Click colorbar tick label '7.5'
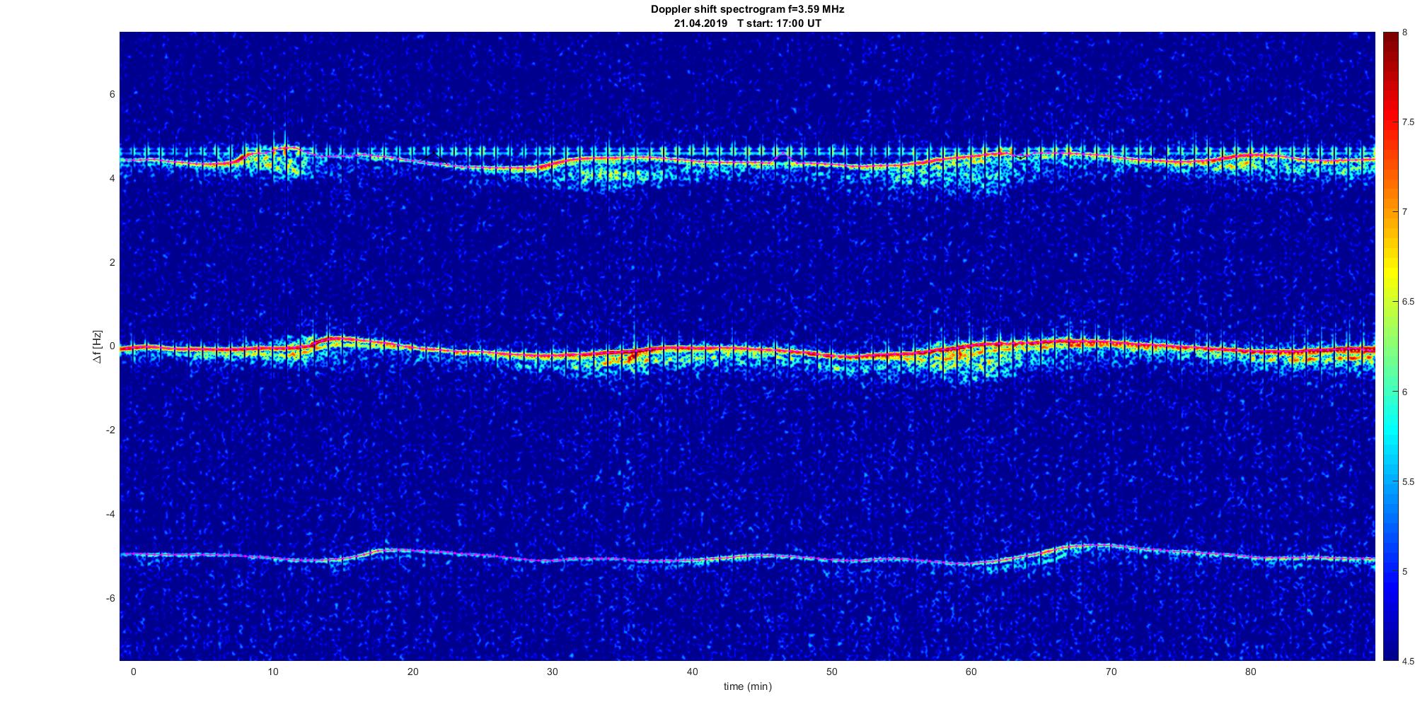 (1408, 122)
